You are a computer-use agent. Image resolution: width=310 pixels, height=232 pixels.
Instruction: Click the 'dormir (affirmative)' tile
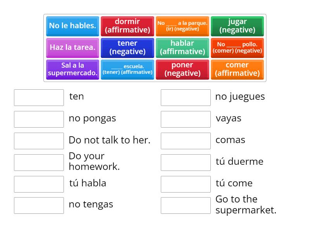(x=127, y=26)
